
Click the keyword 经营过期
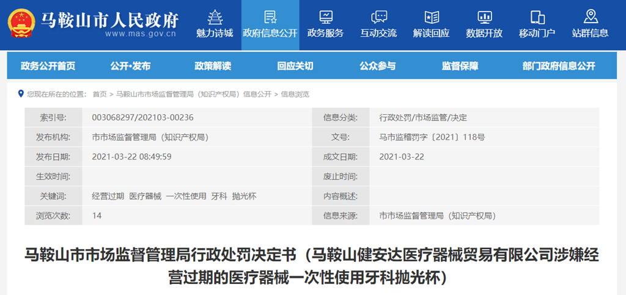(x=108, y=196)
